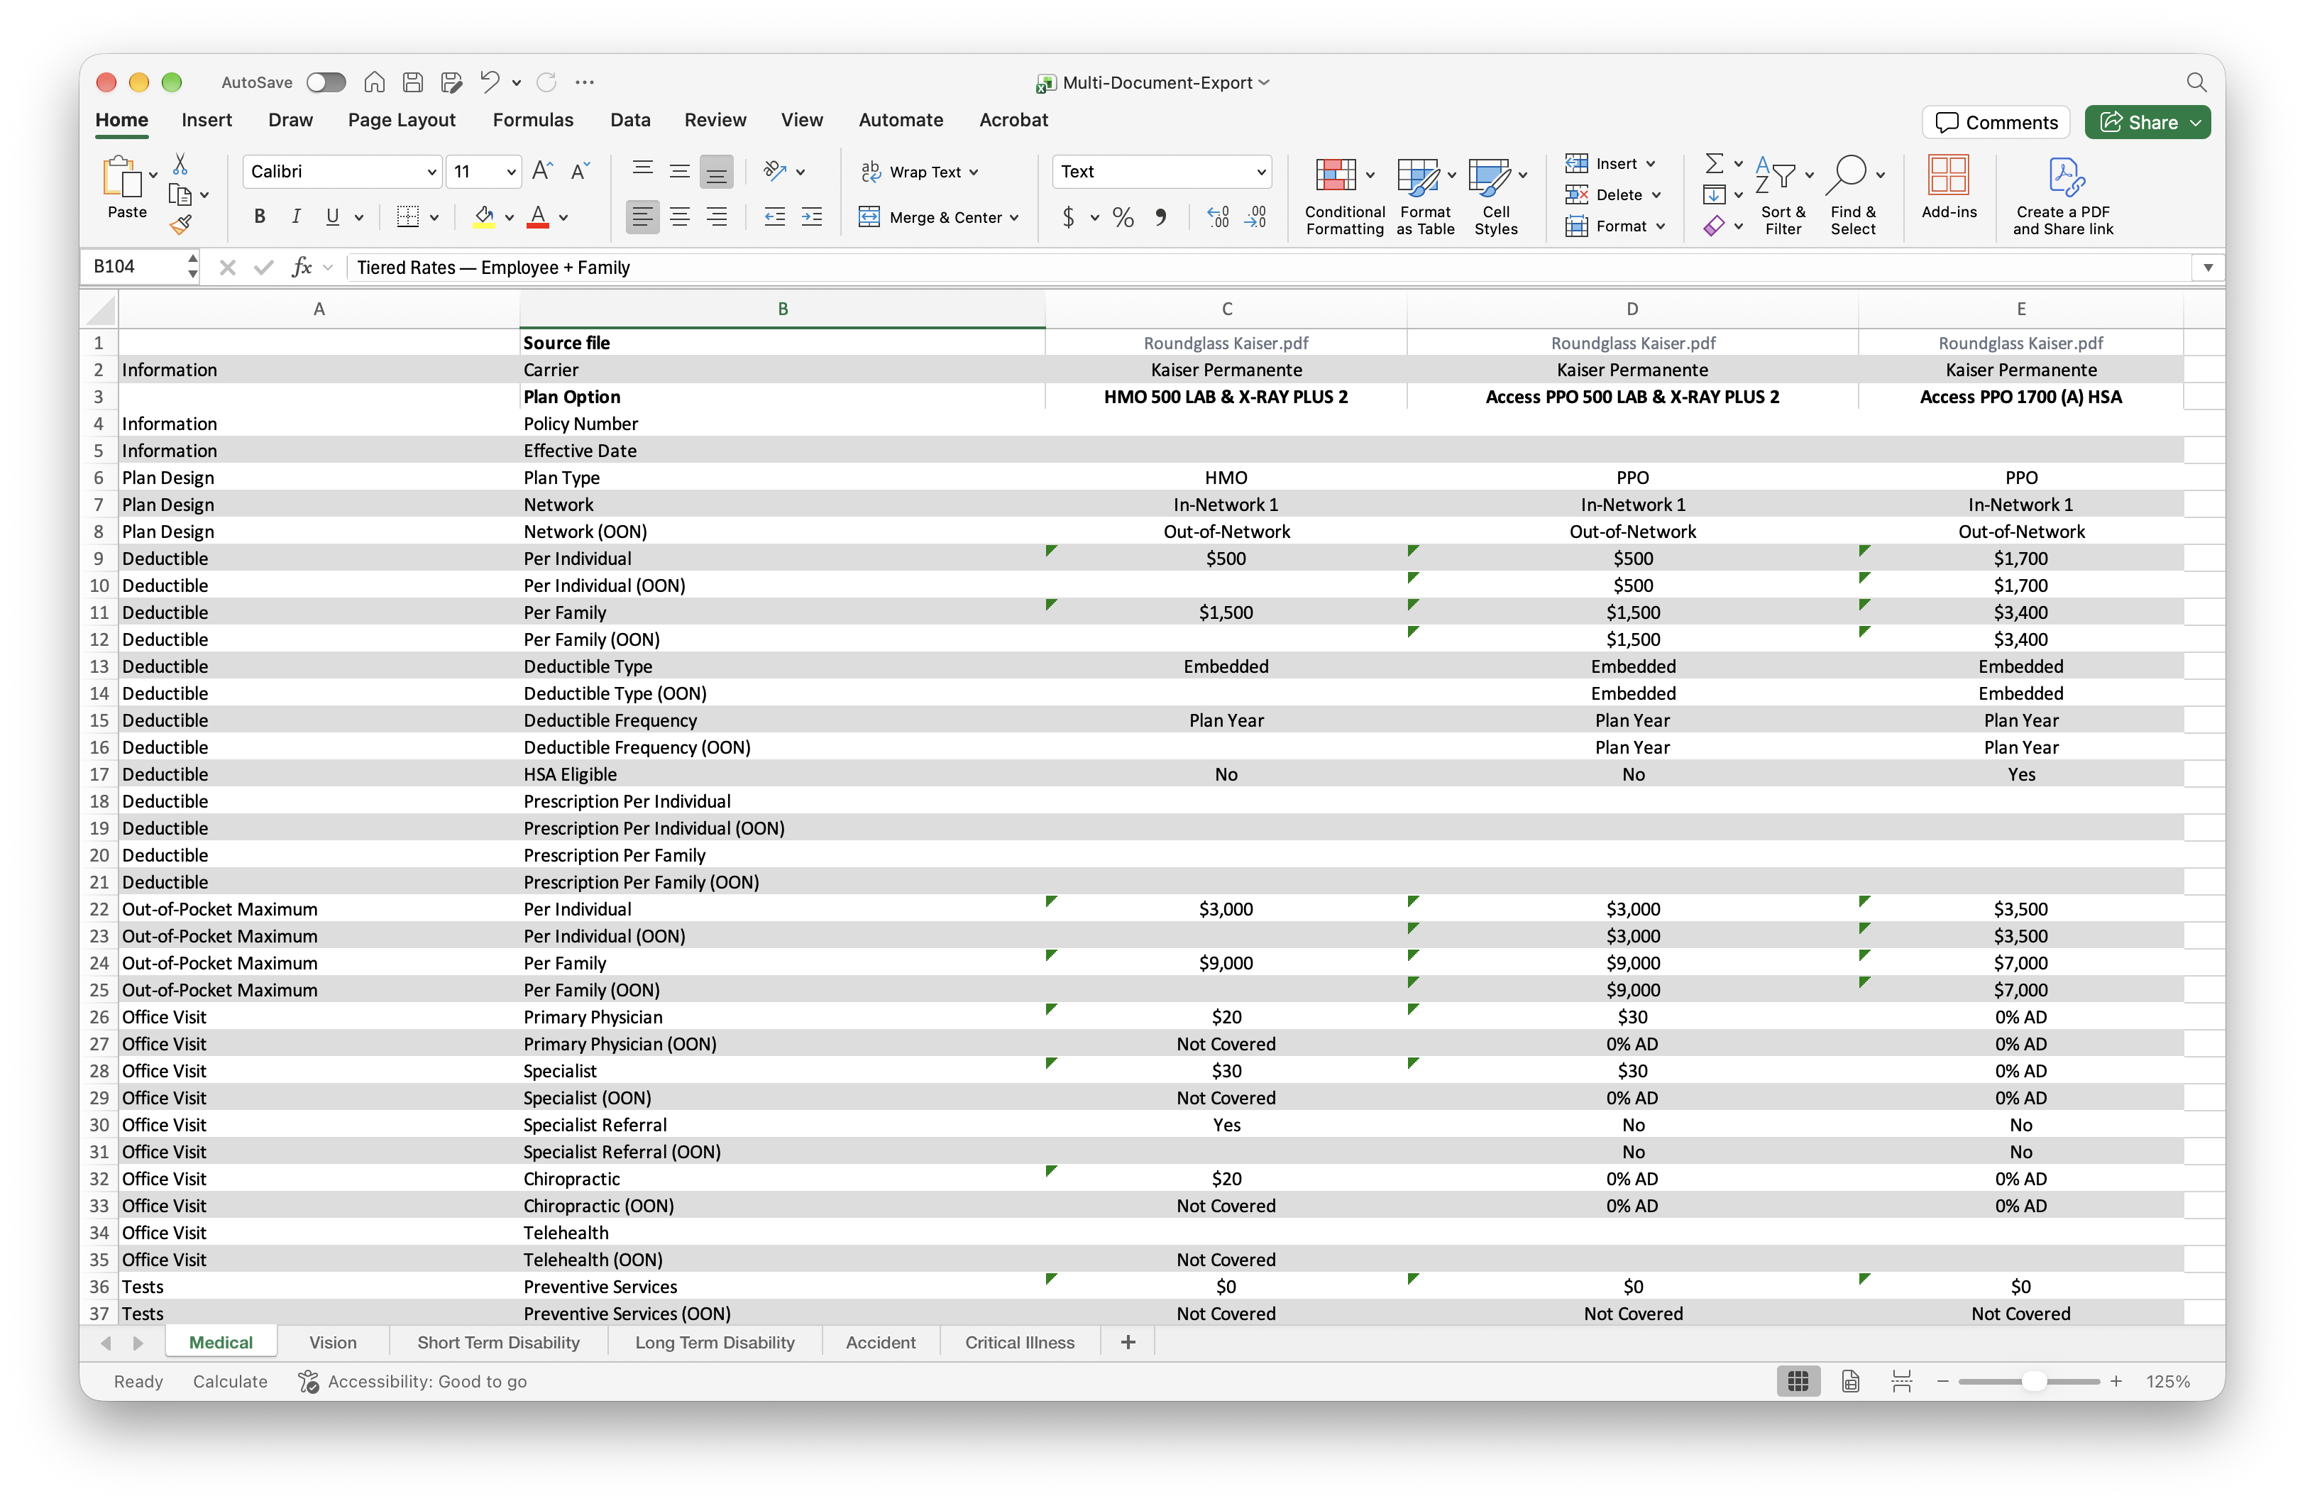Open Cell Styles gallery
This screenshot has height=1506, width=2305.
click(x=1496, y=197)
